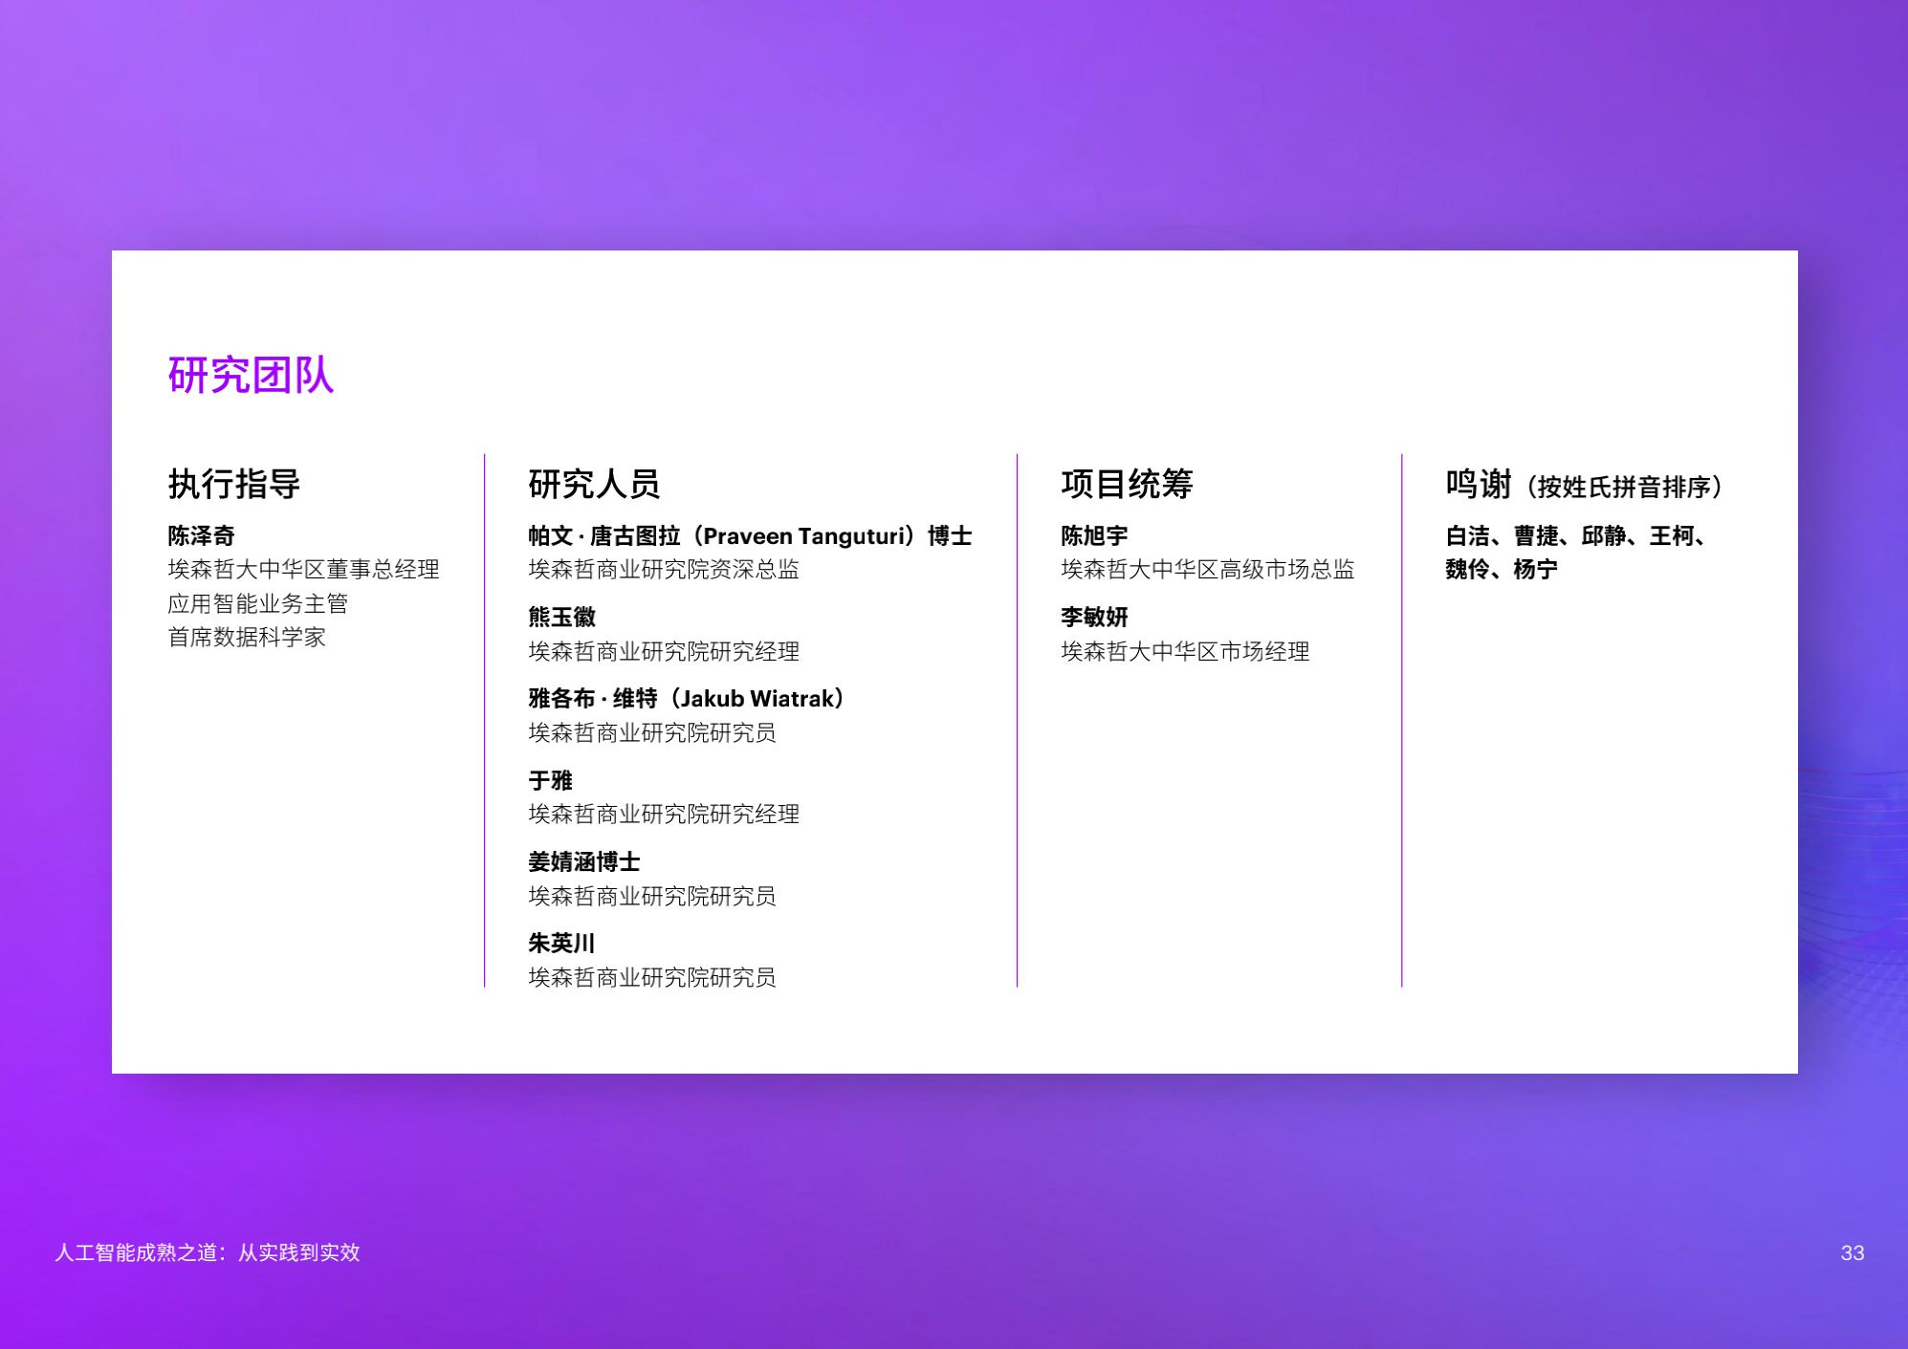Click the 魏伶、杨宁 names line
The width and height of the screenshot is (1908, 1349).
click(1502, 570)
